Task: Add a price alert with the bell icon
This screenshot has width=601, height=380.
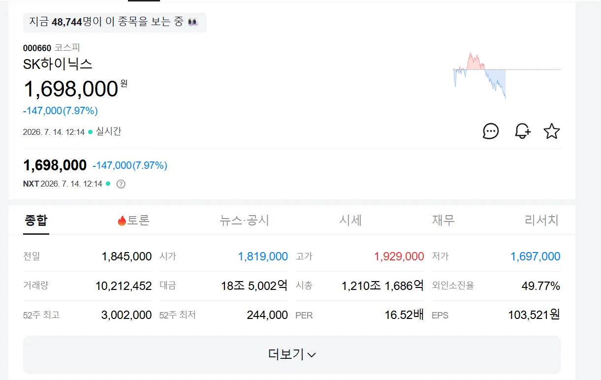Action: click(x=522, y=131)
